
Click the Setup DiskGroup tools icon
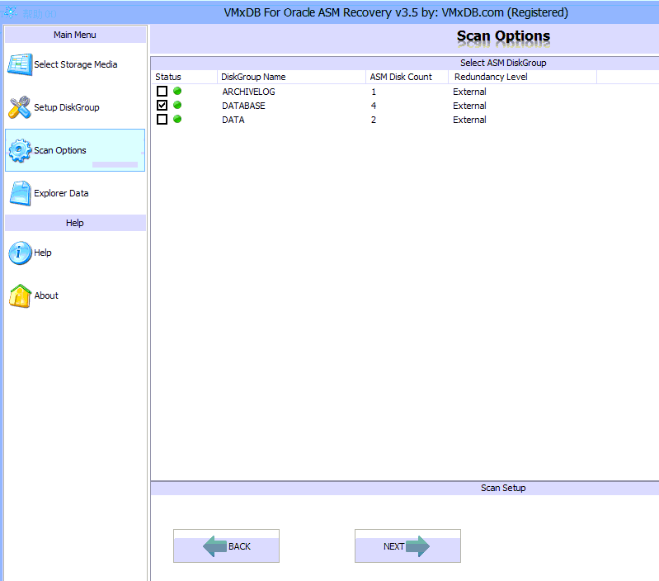[x=19, y=107]
